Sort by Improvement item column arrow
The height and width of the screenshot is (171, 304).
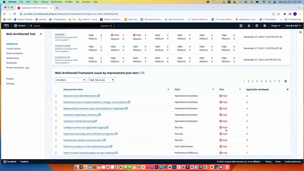[168, 89]
